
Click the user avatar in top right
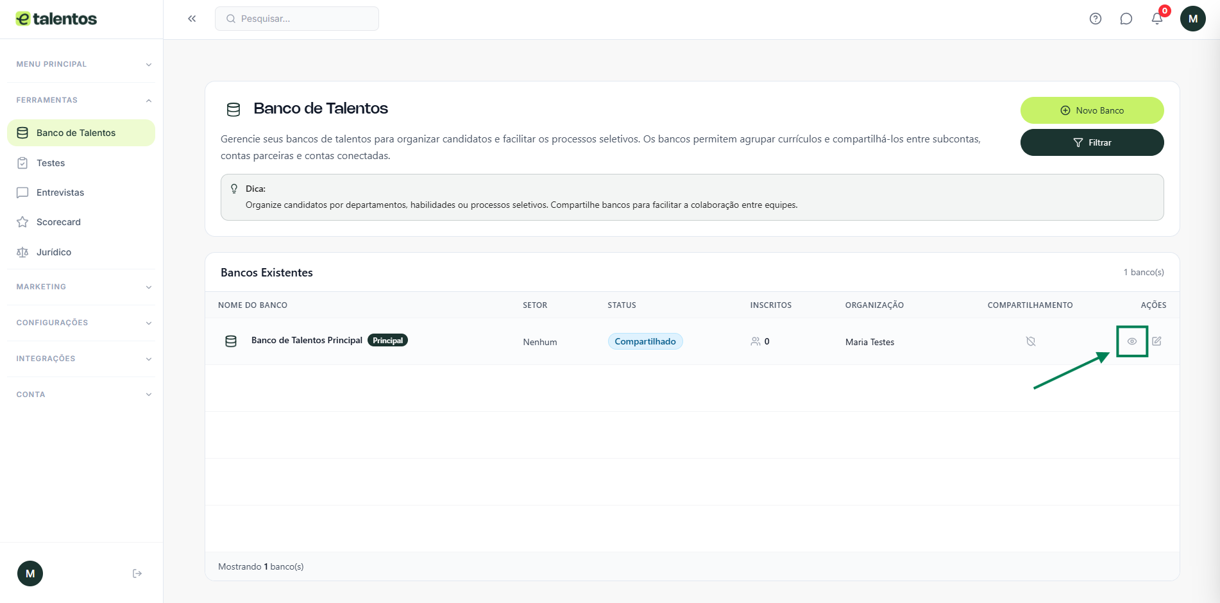tap(1192, 19)
